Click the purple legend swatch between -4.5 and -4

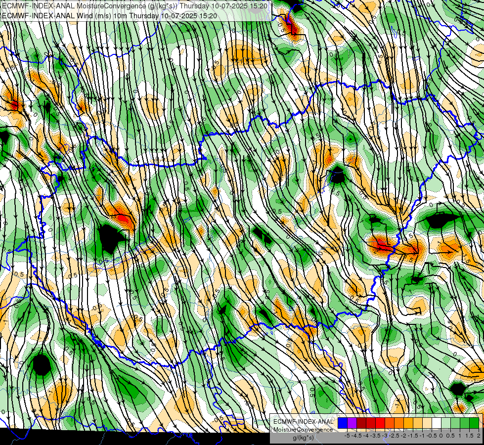tap(352, 423)
